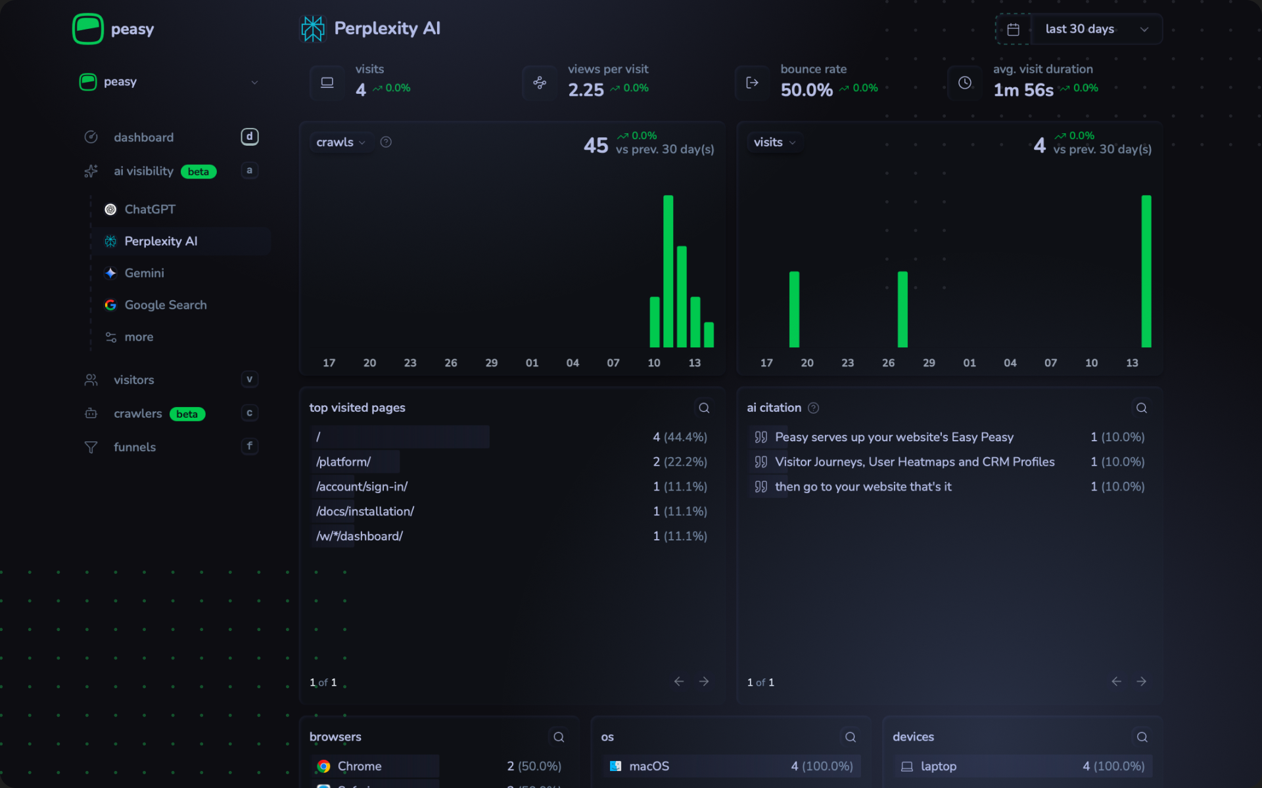
Task: Expand the crawls metric selector
Action: tap(340, 142)
